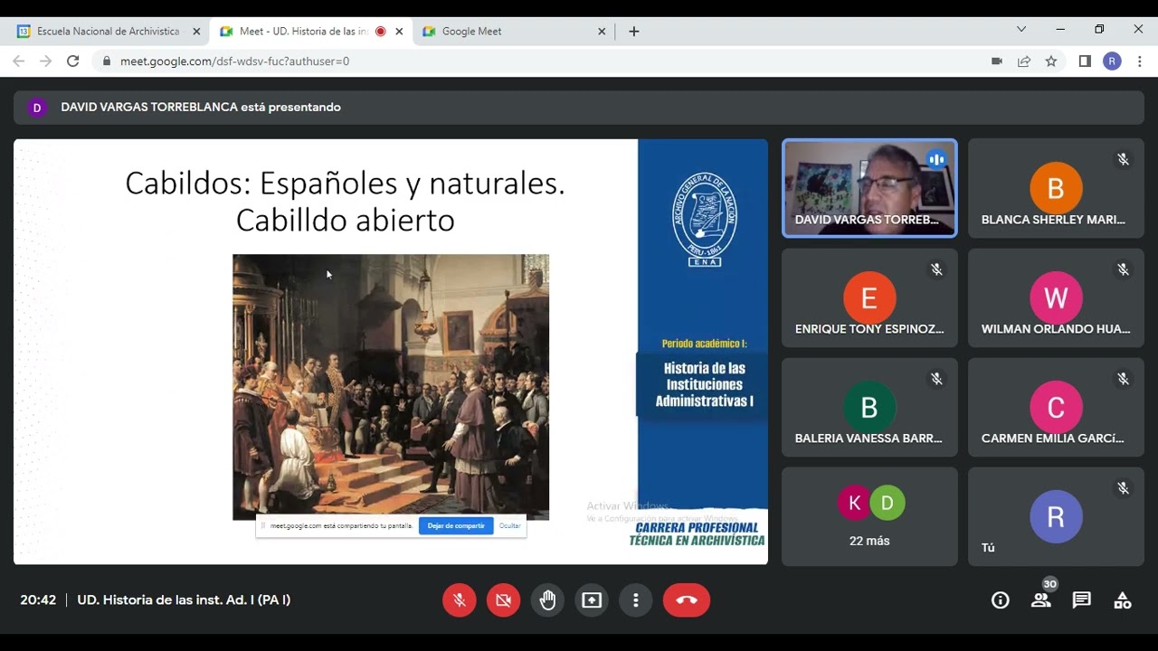Screen dimensions: 1158x651
Task: View site information lock icon
Action: point(107,61)
